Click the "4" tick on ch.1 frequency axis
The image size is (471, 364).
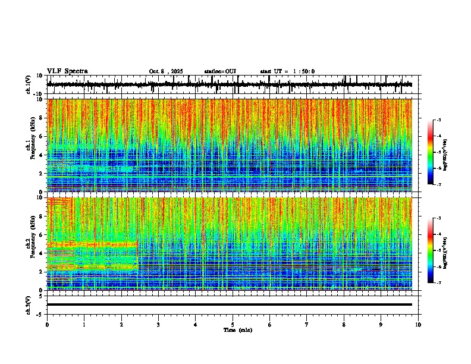42,155
